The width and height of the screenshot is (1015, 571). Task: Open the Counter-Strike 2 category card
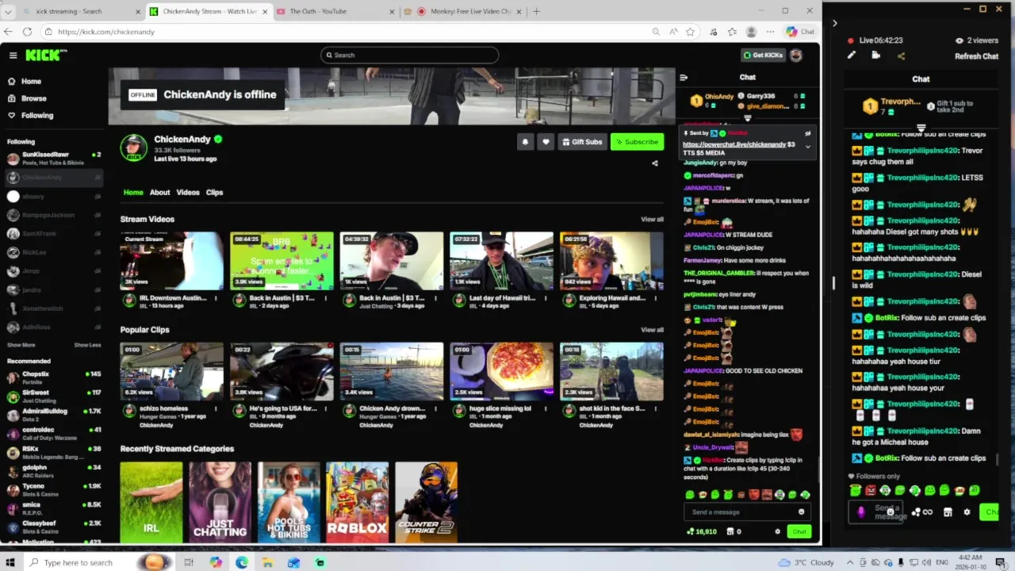(426, 502)
